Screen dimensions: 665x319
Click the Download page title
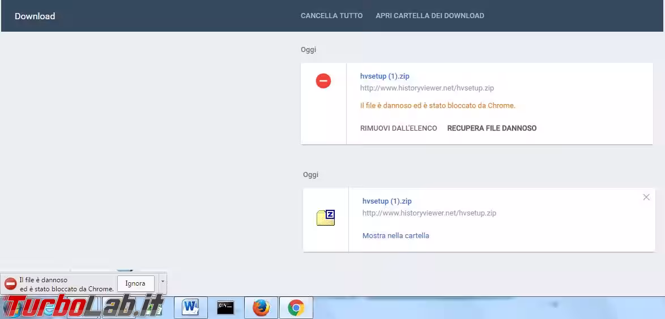click(x=35, y=16)
